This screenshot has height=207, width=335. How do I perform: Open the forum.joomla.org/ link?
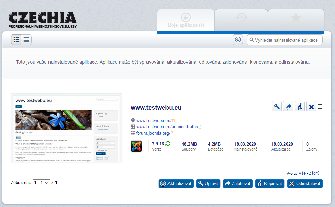tap(153, 133)
